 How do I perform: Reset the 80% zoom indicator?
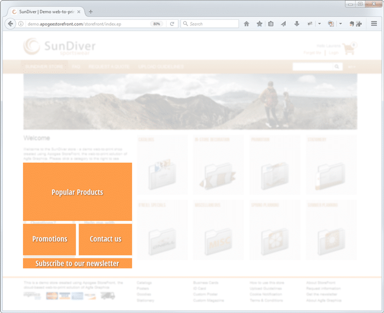tap(156, 24)
